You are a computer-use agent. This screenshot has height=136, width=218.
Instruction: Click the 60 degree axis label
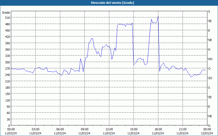8,113
